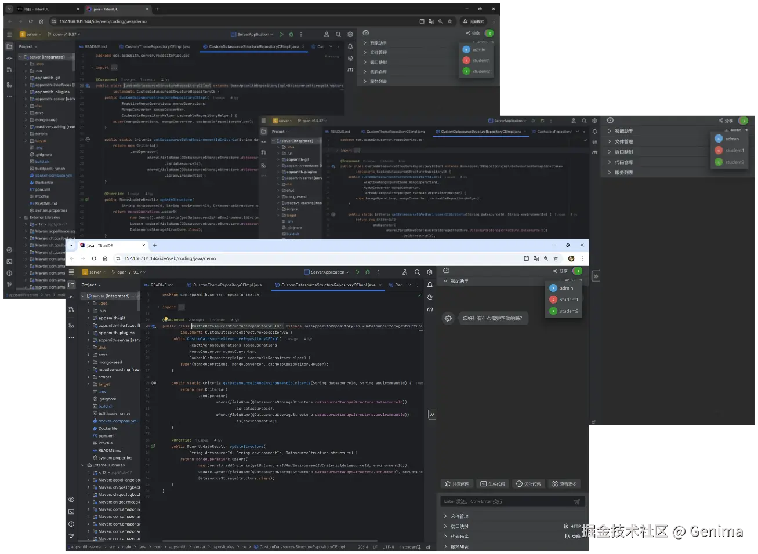Click browser reload button in front window
This screenshot has height=554, width=758.
click(x=94, y=258)
